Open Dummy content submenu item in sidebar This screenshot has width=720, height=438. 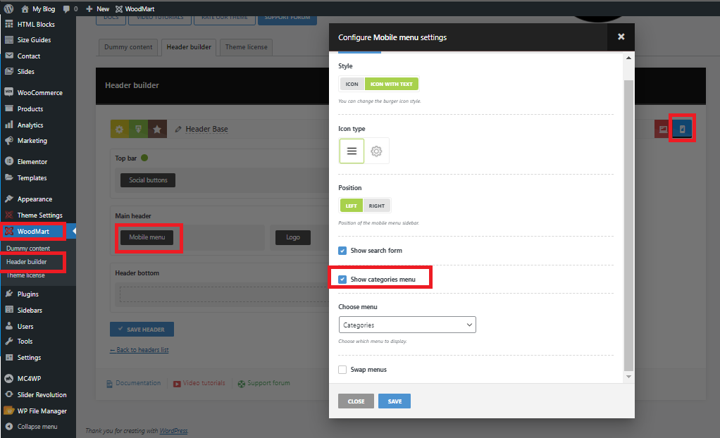pos(28,249)
